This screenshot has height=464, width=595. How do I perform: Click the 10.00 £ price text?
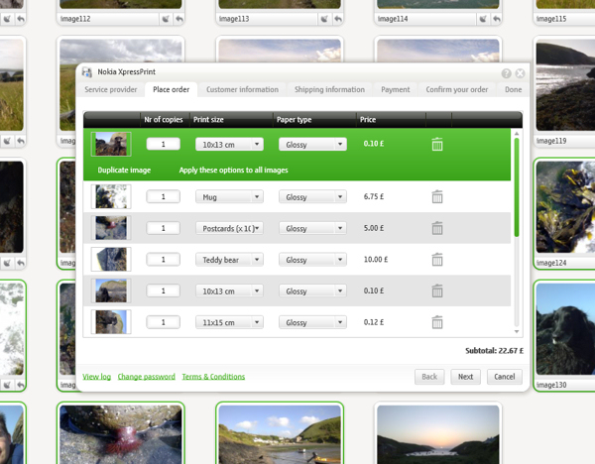tap(376, 260)
